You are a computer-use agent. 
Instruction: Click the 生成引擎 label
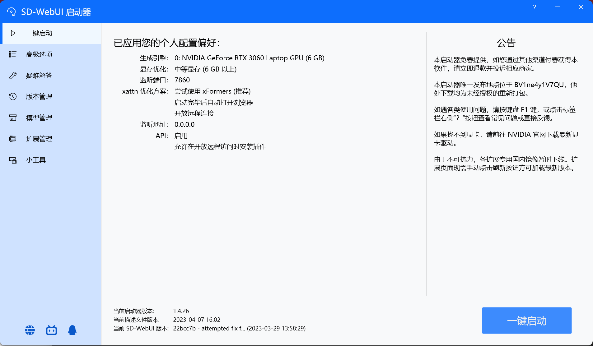(154, 58)
